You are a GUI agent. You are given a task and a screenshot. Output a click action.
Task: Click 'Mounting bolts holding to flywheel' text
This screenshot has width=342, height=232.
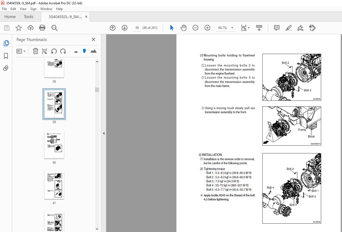click(x=229, y=55)
